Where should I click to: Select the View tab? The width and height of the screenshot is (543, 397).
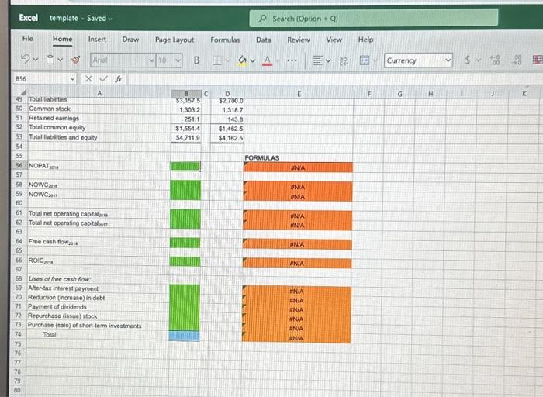point(334,40)
